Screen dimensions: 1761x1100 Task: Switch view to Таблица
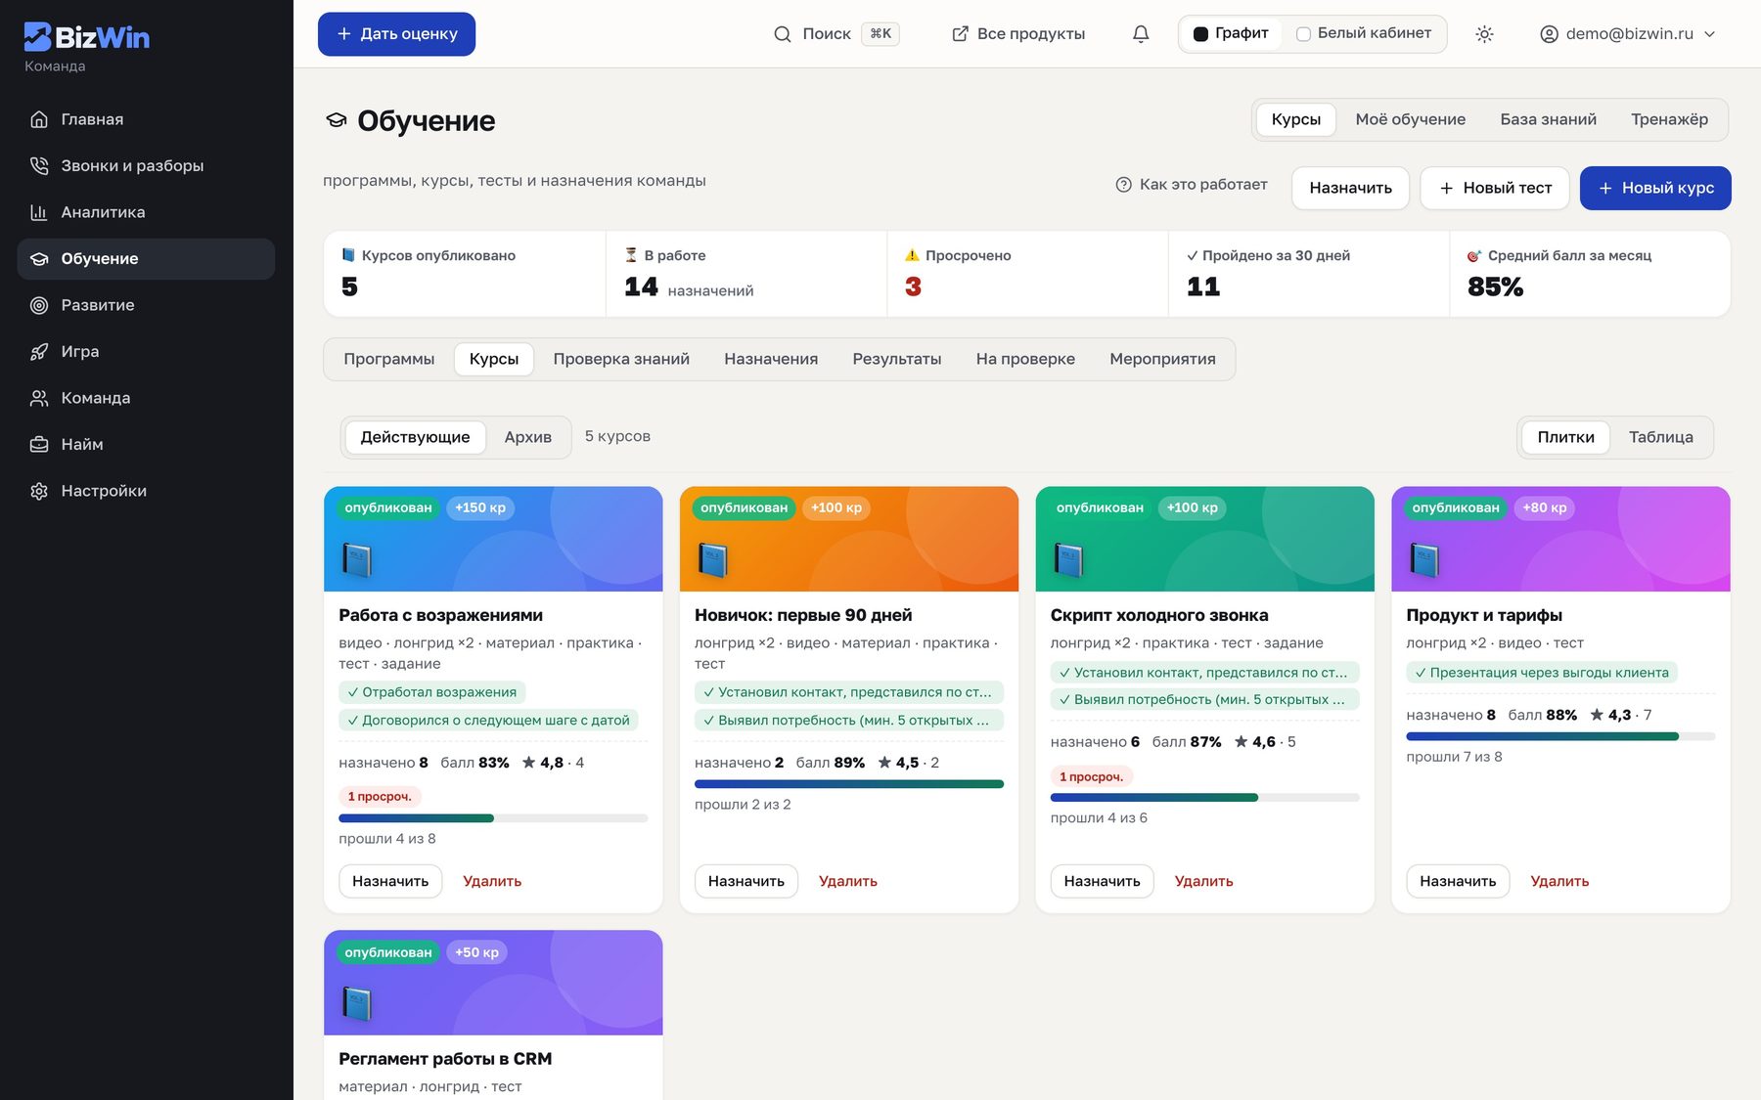coord(1661,437)
